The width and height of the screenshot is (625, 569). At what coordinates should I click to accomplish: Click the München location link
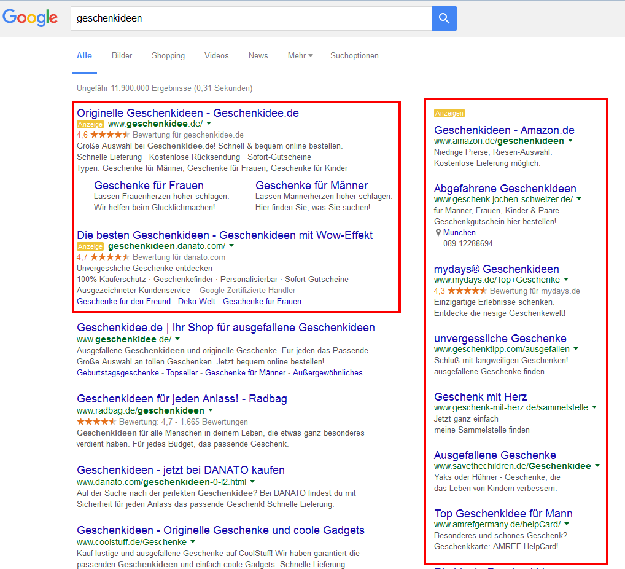point(459,233)
